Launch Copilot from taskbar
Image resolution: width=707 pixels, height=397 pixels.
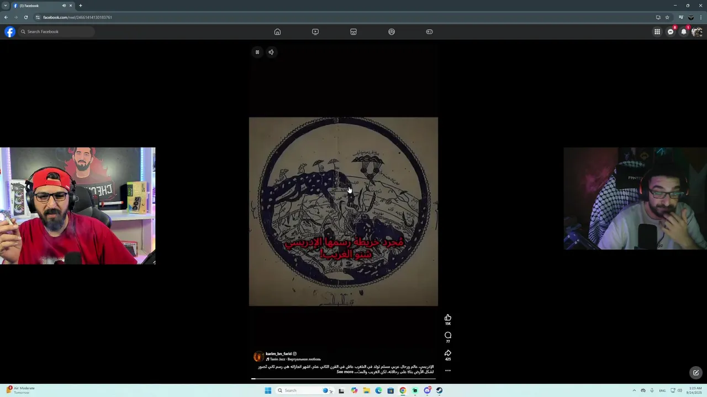[x=354, y=390]
